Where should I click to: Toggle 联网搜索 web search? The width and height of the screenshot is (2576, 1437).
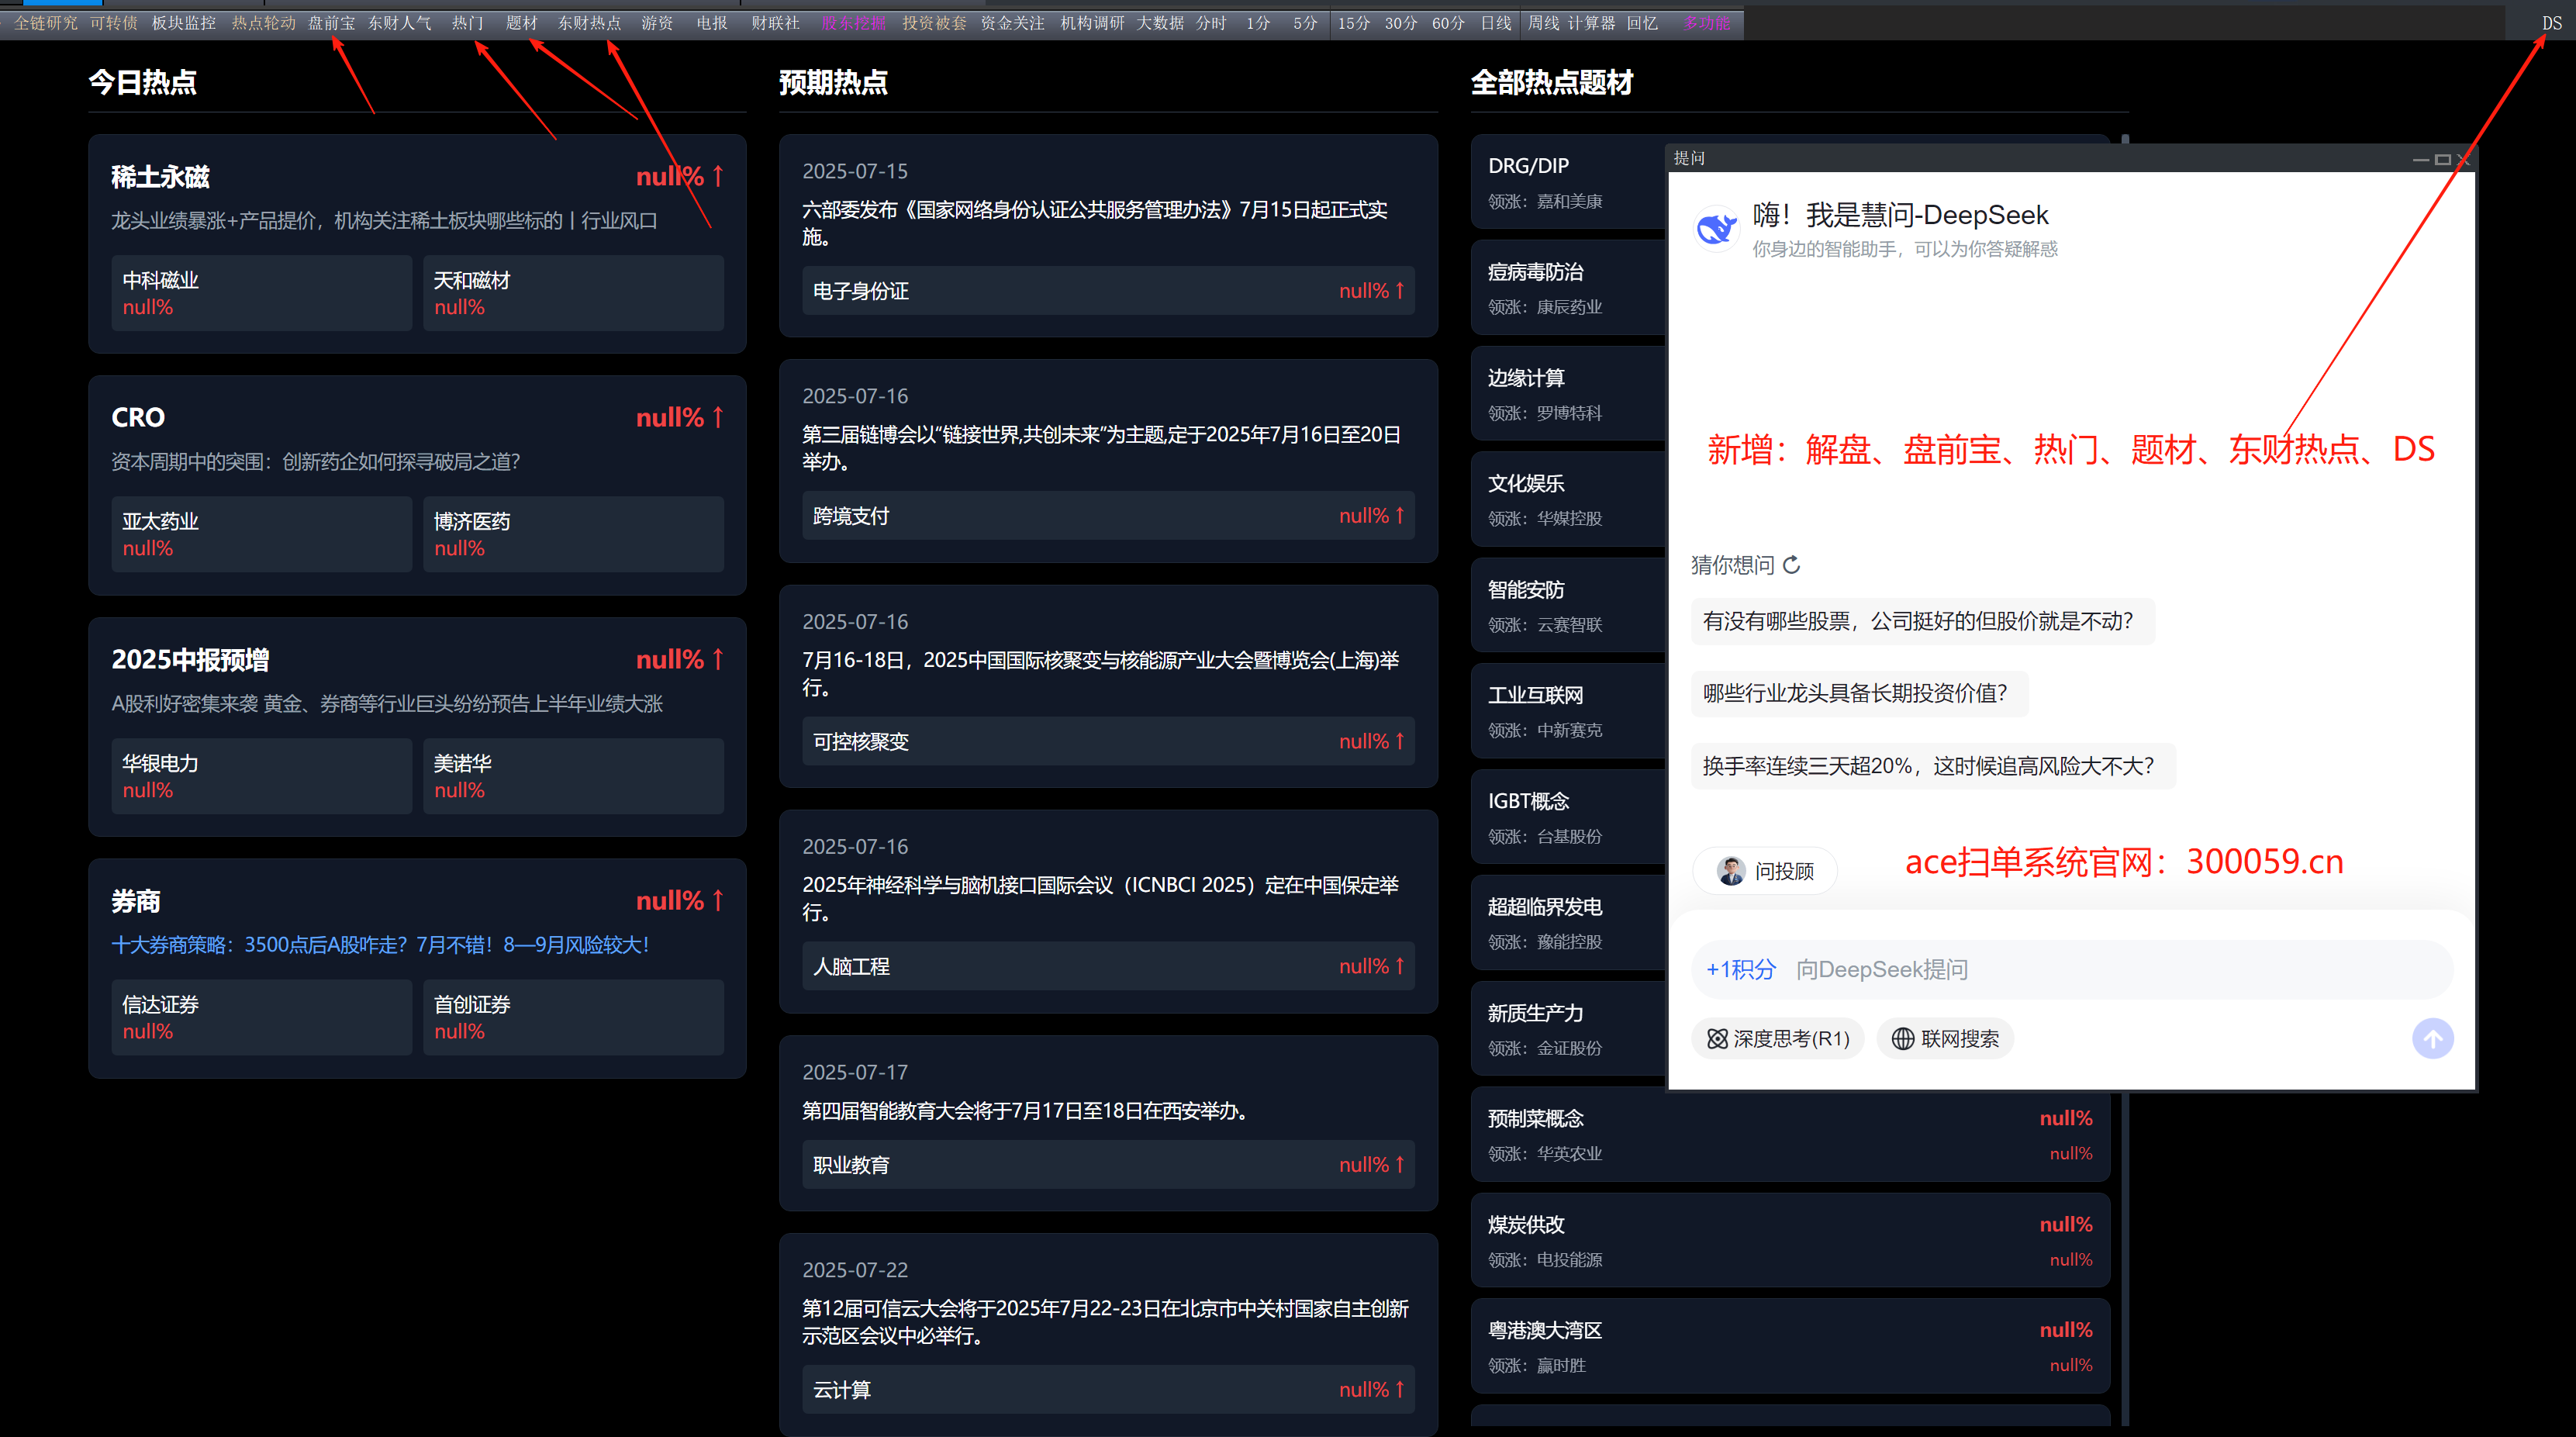coord(1945,1039)
